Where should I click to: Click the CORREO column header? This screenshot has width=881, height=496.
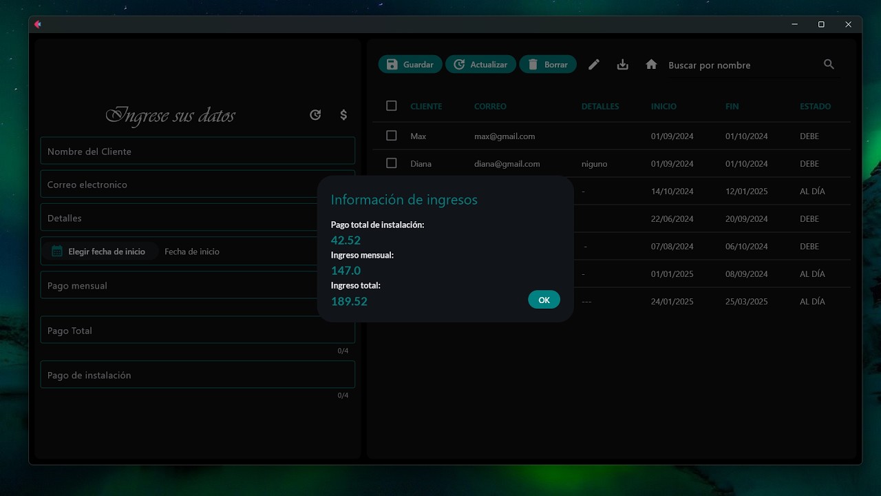490,106
